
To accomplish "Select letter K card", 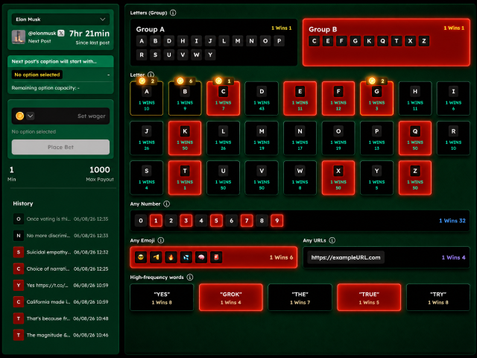I will (x=185, y=138).
